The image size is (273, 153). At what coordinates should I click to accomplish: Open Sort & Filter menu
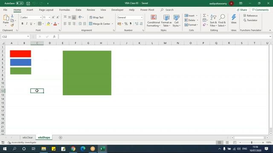(x=213, y=21)
